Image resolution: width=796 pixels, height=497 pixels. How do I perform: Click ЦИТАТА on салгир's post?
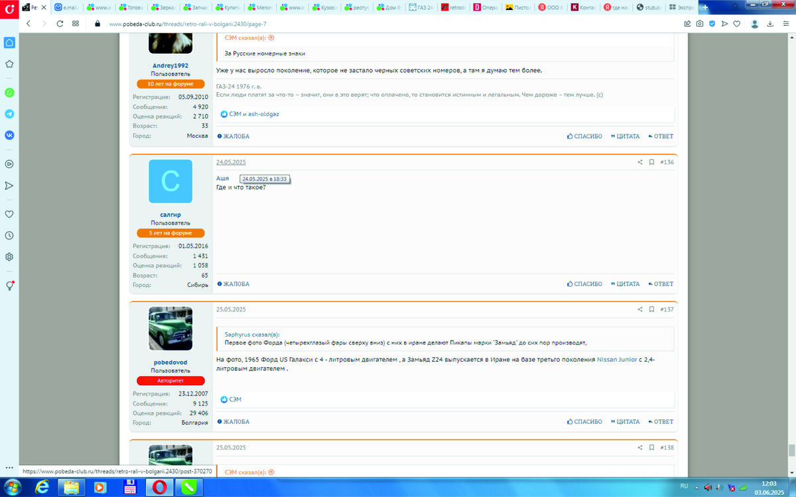(625, 284)
